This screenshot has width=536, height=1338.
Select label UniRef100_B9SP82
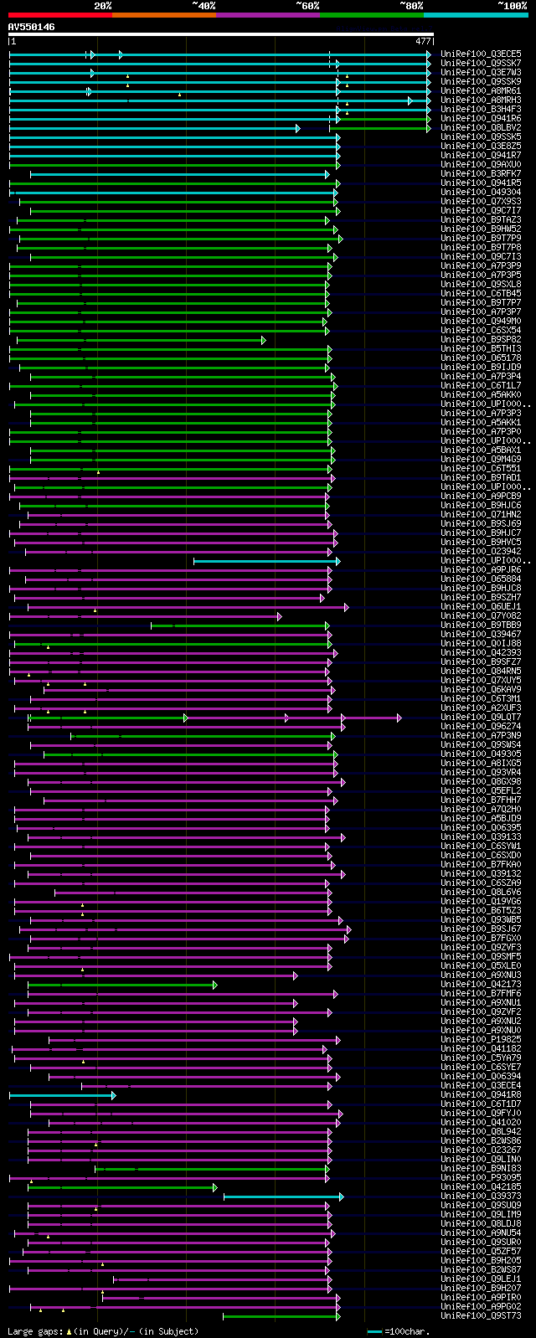[x=481, y=339]
